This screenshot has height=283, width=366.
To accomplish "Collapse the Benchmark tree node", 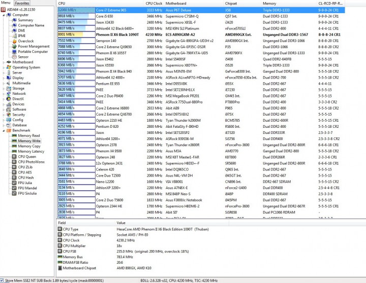I will (4, 131).
